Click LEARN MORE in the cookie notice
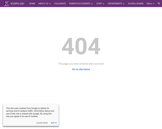Screen dimensions: 162x129 pyautogui.click(x=42, y=123)
